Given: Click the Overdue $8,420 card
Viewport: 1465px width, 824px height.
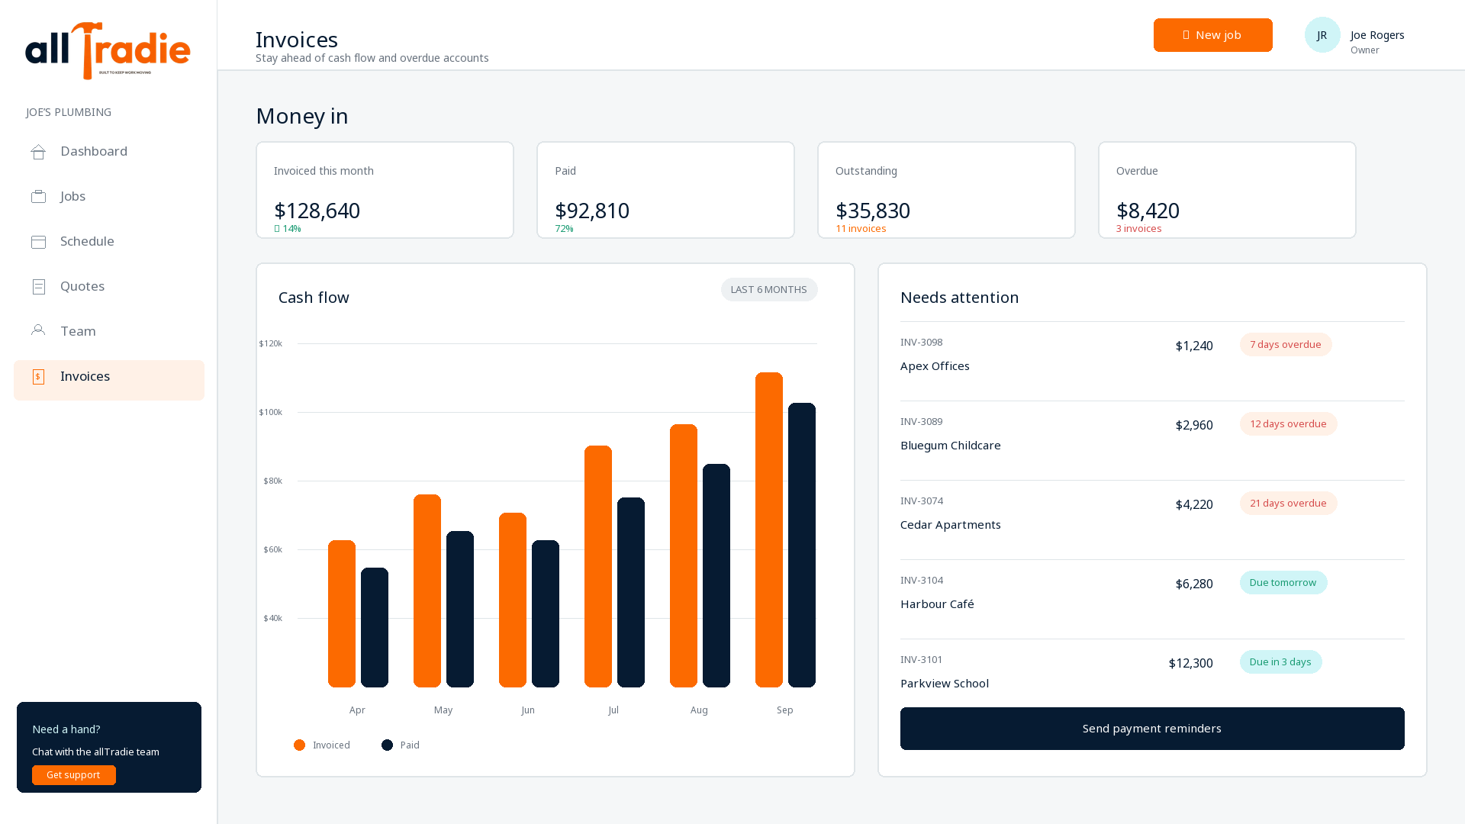Looking at the screenshot, I should [1227, 190].
